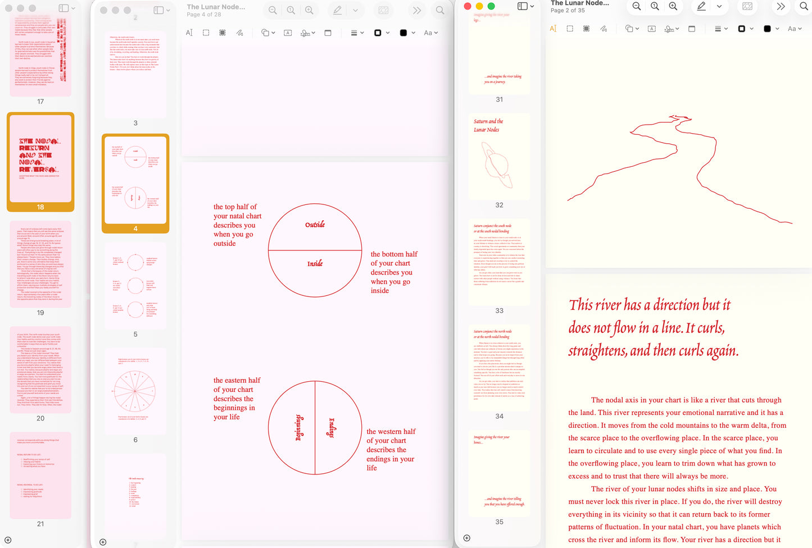Insert a text box in Page 4 of 28 window
Image resolution: width=812 pixels, height=548 pixels.
click(x=288, y=33)
